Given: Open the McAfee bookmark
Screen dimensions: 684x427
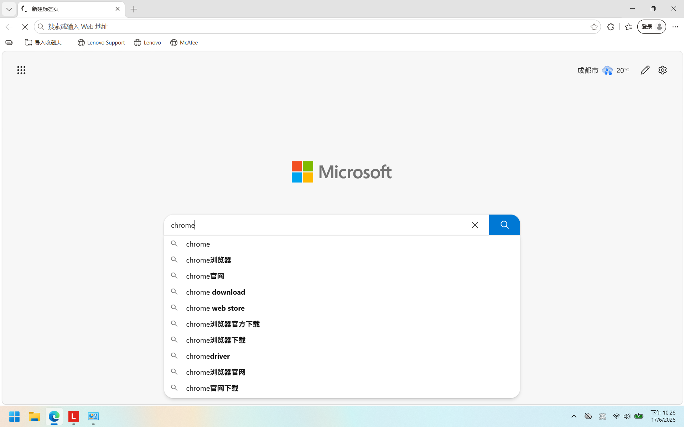Looking at the screenshot, I should [184, 43].
